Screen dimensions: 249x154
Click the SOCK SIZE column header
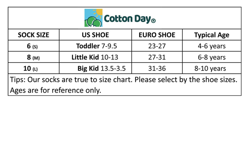coord(33,35)
